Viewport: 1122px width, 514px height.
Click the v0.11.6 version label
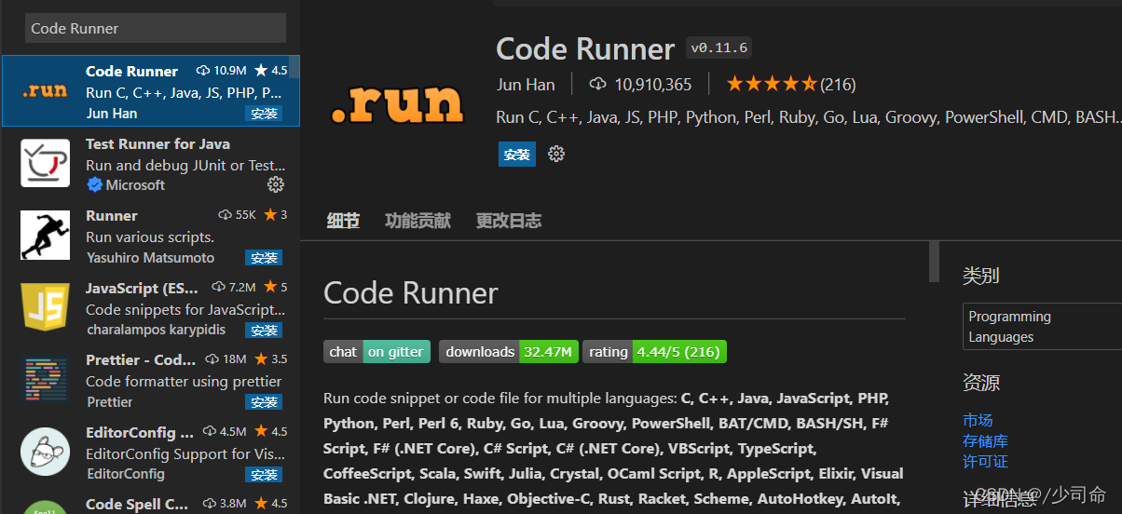719,47
